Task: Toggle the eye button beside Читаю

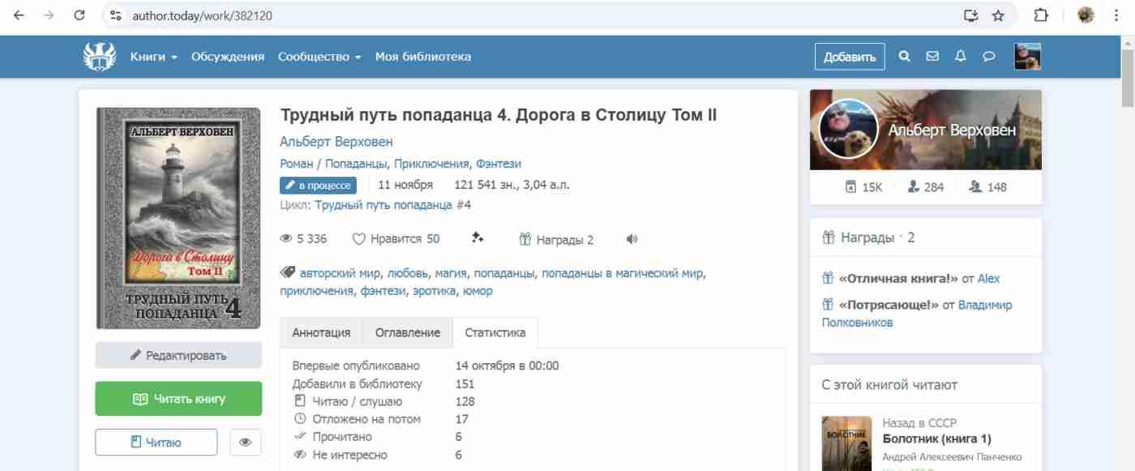Action: 246,443
